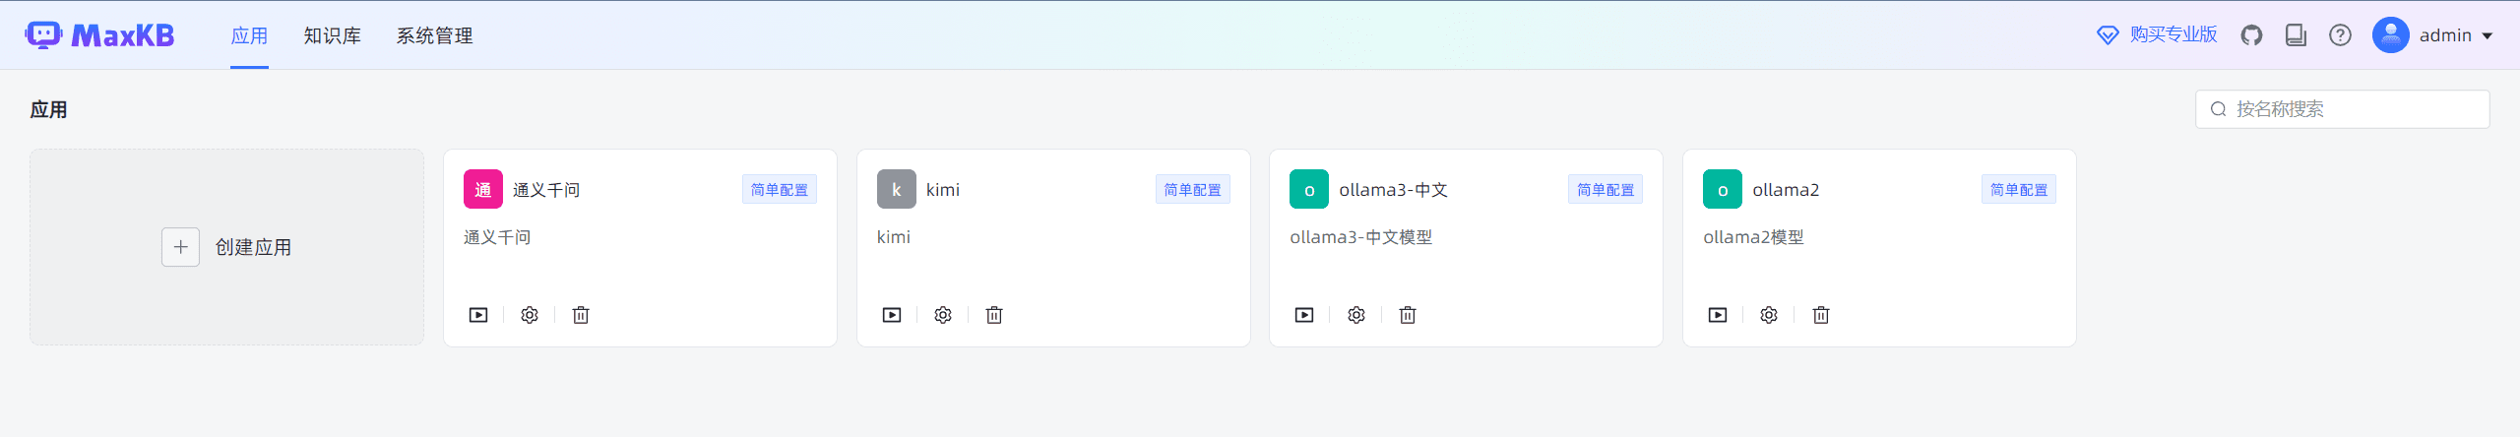Open settings gear for the kimi application
Viewport: 2520px width, 437px height.
click(x=943, y=315)
